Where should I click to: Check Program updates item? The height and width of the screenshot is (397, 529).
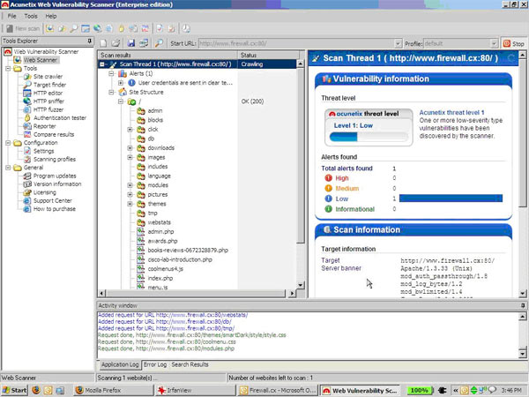coord(55,176)
